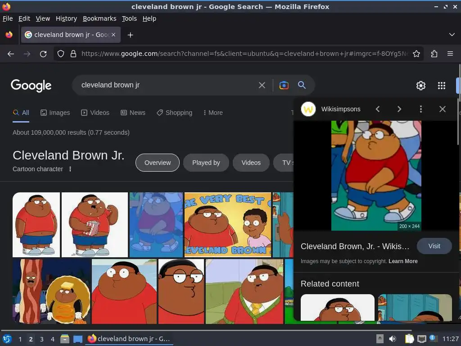List all tabs dropdown arrow
461x346 pixels.
pyautogui.click(x=452, y=35)
